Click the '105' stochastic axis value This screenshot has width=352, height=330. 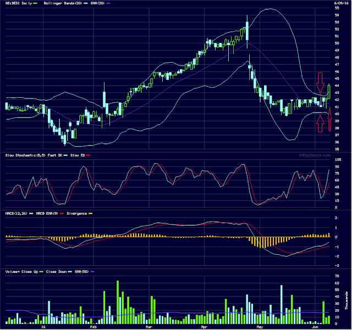click(338, 160)
